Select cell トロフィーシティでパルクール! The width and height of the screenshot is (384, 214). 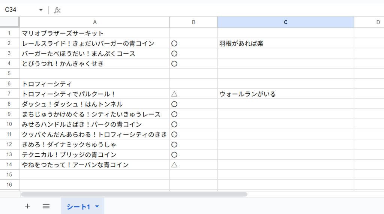click(95, 94)
